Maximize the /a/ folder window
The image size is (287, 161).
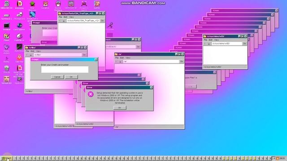(x=179, y=54)
